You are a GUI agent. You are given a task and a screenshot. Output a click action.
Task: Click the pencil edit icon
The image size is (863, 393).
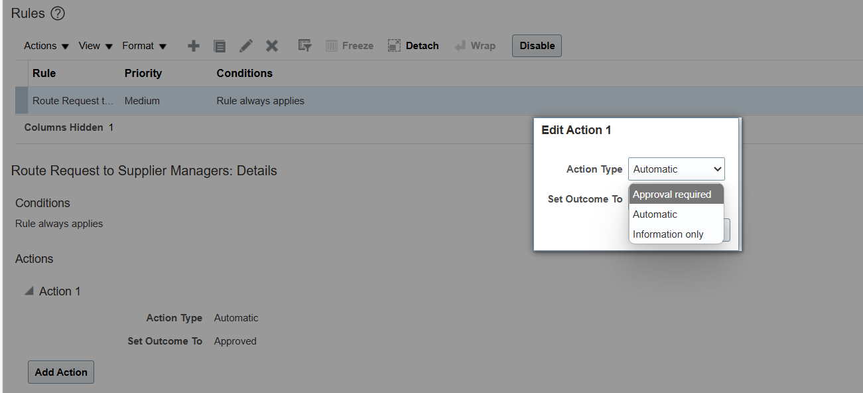pos(246,46)
